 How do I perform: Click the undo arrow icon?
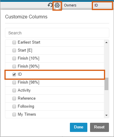(50, 5)
